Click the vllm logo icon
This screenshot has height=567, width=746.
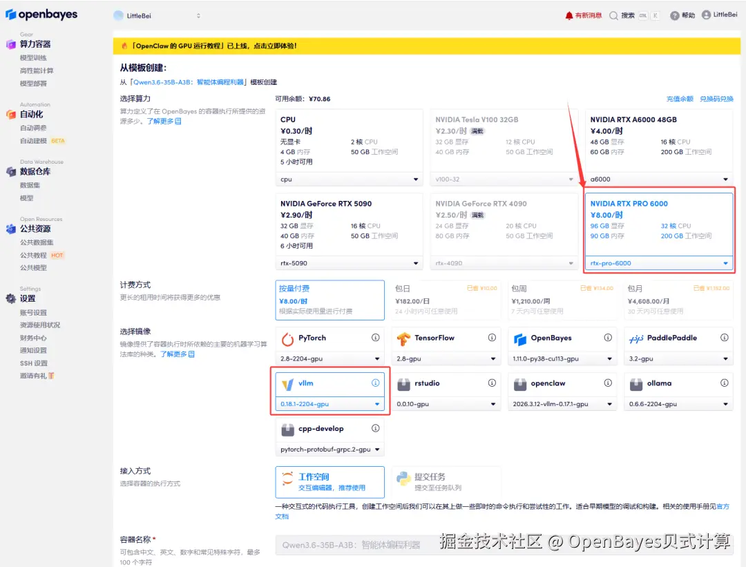click(x=287, y=385)
